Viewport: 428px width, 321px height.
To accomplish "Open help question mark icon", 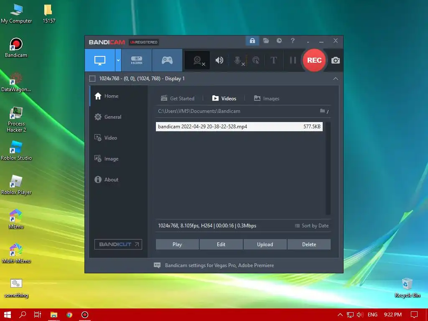I will click(x=293, y=41).
